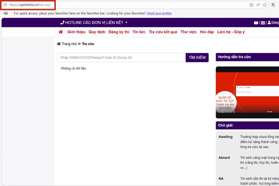Activate the read aloud icon
279x186 pixels.
258,5
